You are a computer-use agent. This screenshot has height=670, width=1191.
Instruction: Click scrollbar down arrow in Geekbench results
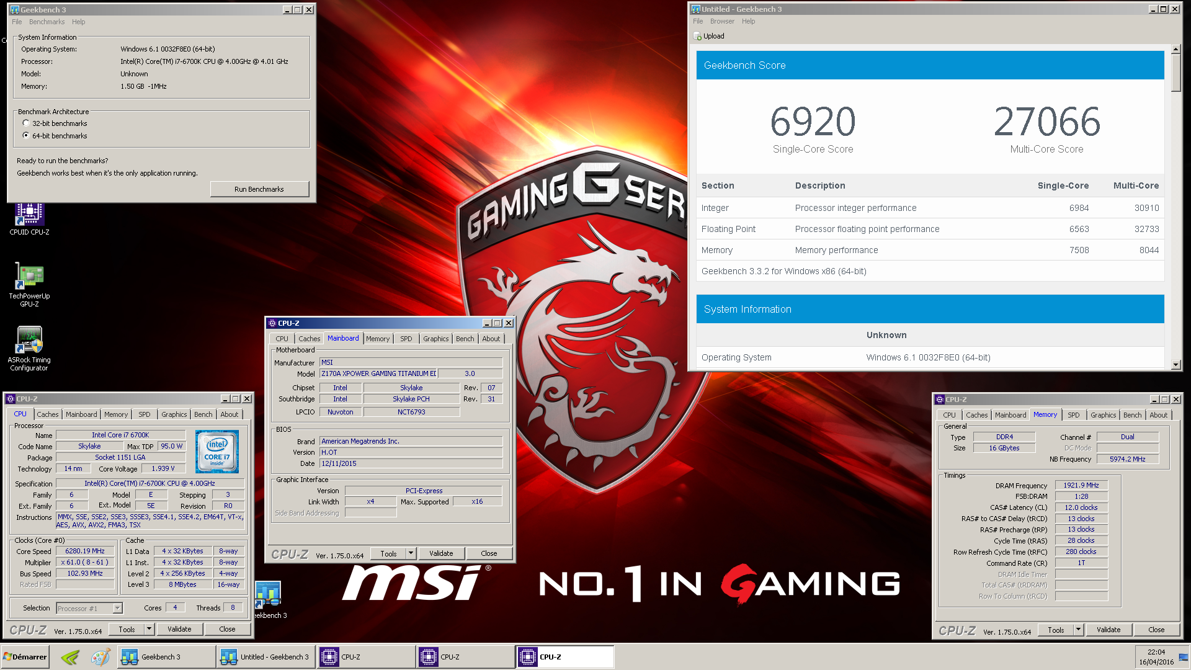click(x=1176, y=365)
